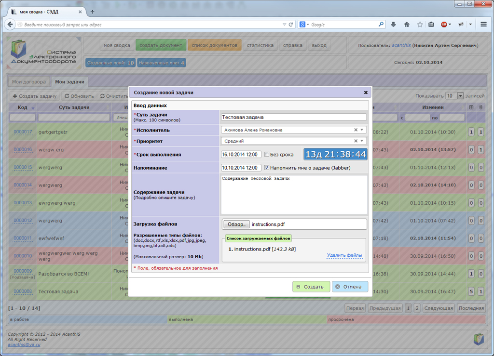Click the acanthis@ya.ru email link
The height and width of the screenshot is (356, 494).
click(24, 344)
